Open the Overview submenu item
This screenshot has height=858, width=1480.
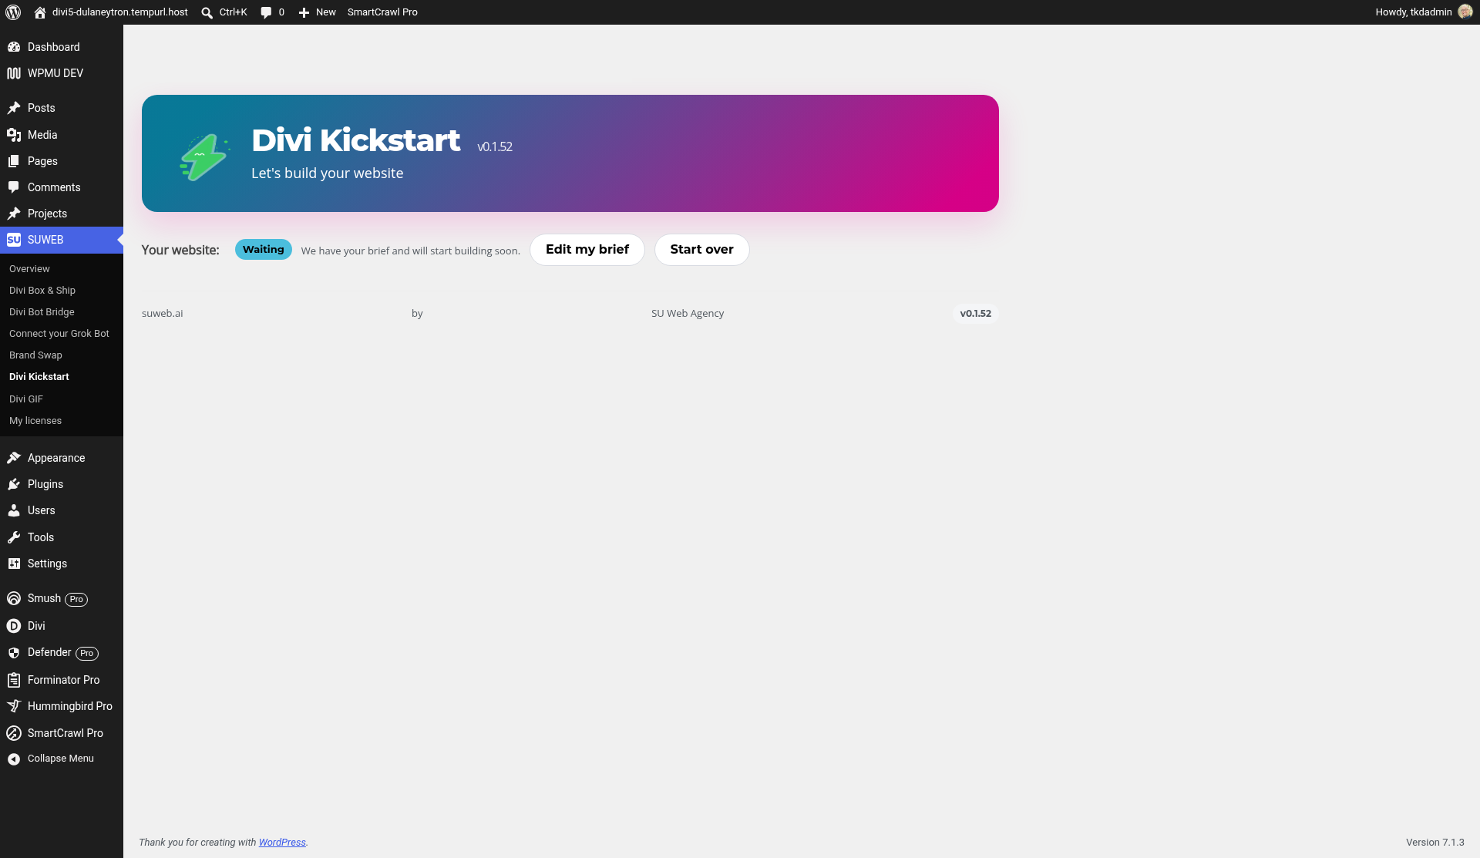click(x=29, y=269)
